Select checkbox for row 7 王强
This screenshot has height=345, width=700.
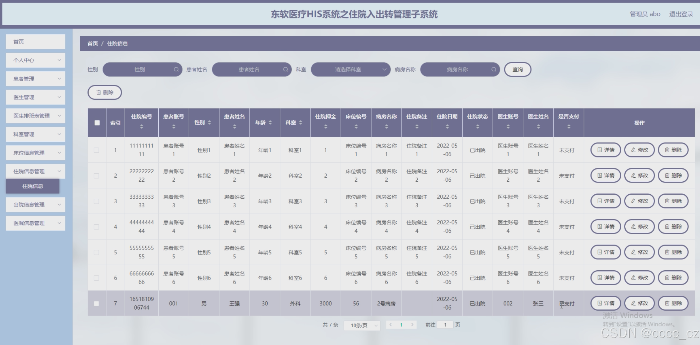tap(96, 303)
